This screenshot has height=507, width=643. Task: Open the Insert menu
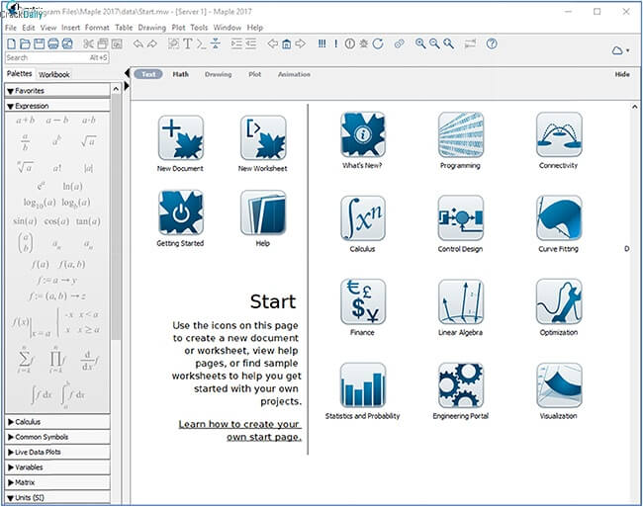pyautogui.click(x=70, y=28)
